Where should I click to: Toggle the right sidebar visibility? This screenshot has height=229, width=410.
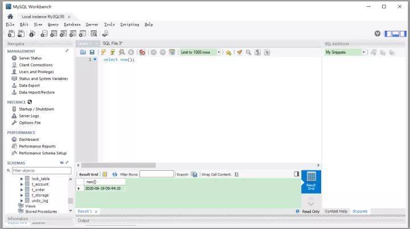(x=403, y=34)
